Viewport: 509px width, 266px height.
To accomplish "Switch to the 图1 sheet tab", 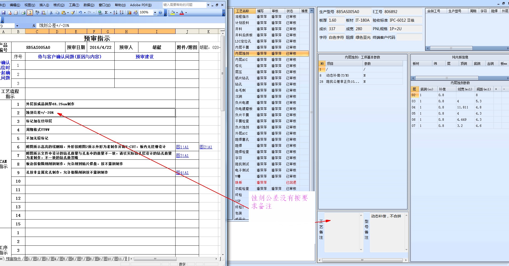I will point(27,259).
